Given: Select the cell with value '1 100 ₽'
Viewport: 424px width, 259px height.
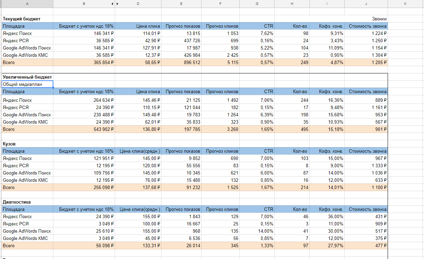Looking at the screenshot, I should tap(366, 187).
